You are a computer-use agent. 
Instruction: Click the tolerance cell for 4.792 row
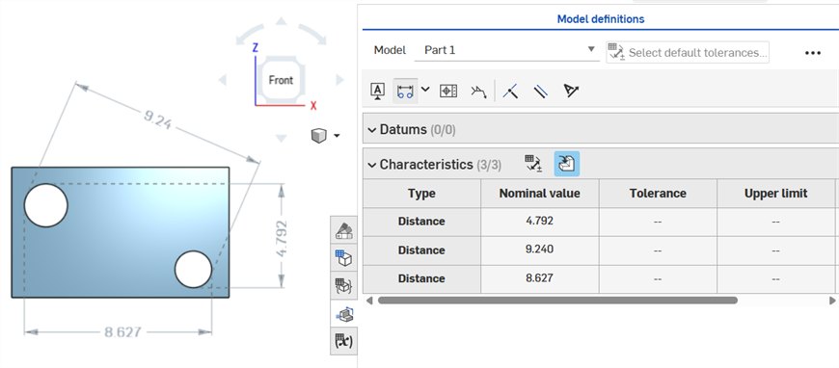[658, 222]
